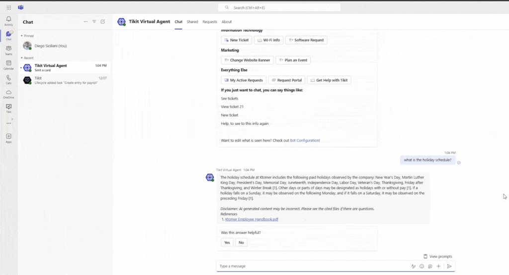Open the app launcher waffle grid
509x275 pixels.
(x=9, y=7)
